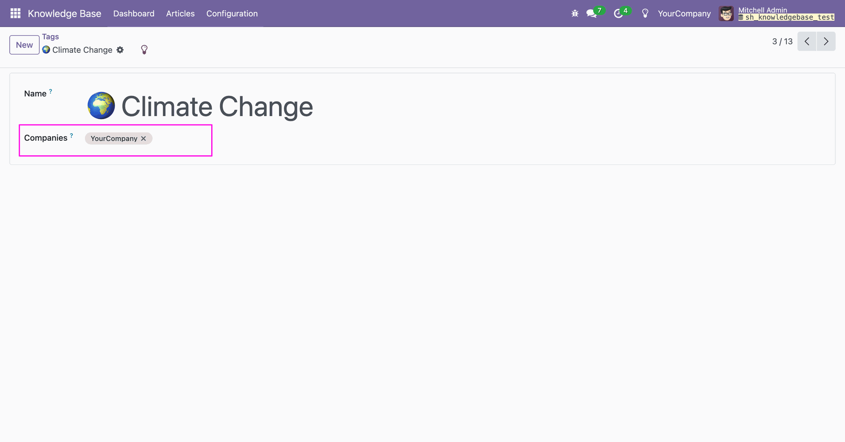Image resolution: width=845 pixels, height=442 pixels.
Task: Open the activities clock icon
Action: coord(618,14)
